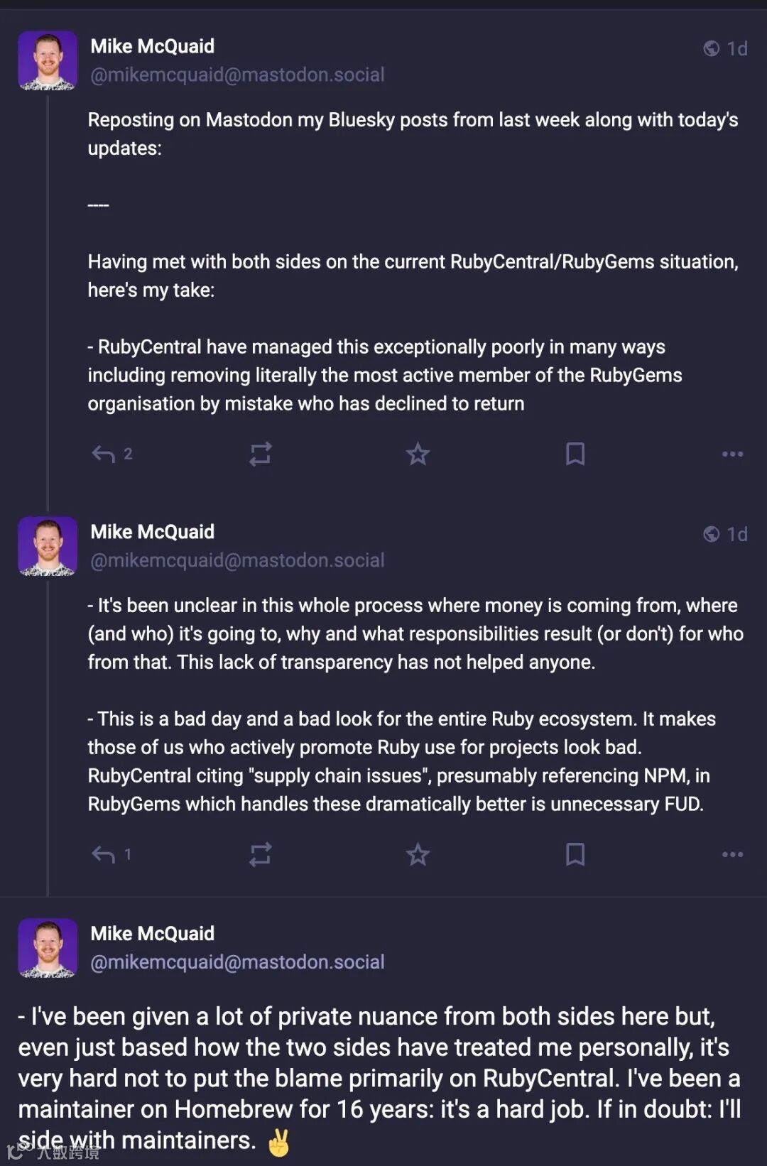Favorite the first post with star
Screen dimensions: 767x1166
(x=418, y=454)
